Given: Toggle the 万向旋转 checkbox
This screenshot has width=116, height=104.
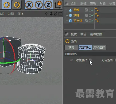Looking at the screenshot, I should click(115, 60).
